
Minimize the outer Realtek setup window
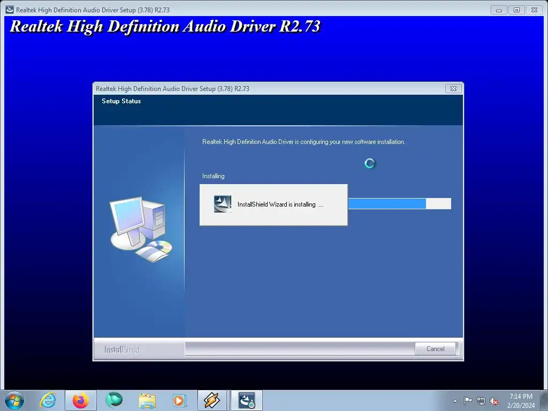(499, 10)
